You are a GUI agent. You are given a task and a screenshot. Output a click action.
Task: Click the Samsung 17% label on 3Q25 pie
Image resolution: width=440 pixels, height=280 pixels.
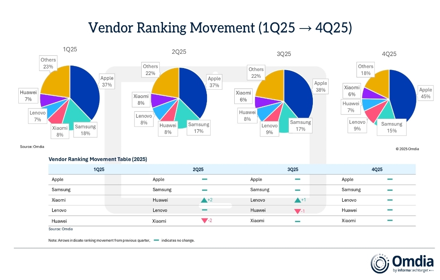pos(300,126)
